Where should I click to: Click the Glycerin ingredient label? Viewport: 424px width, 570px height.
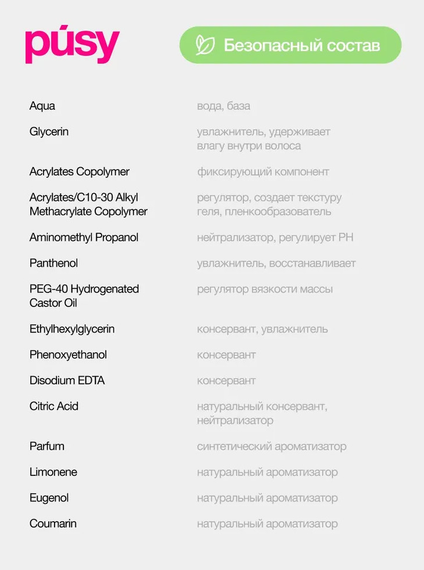(x=49, y=132)
